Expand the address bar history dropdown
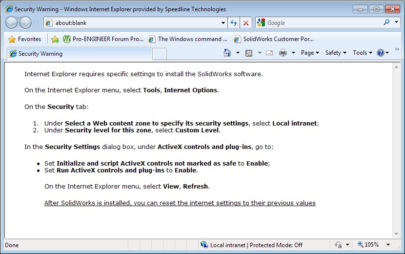Screen dimensions: 405x254 pyautogui.click(x=223, y=23)
